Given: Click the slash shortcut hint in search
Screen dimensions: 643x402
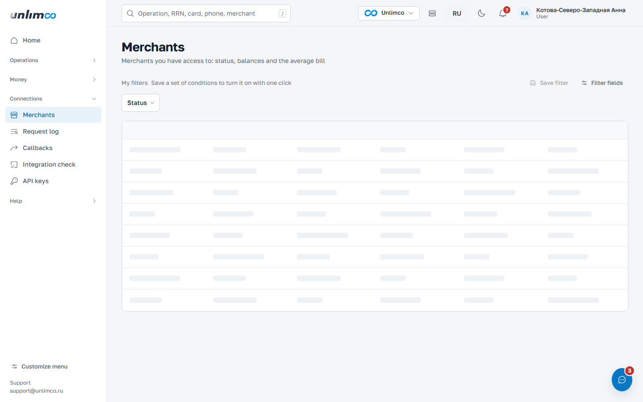Looking at the screenshot, I should [x=282, y=13].
